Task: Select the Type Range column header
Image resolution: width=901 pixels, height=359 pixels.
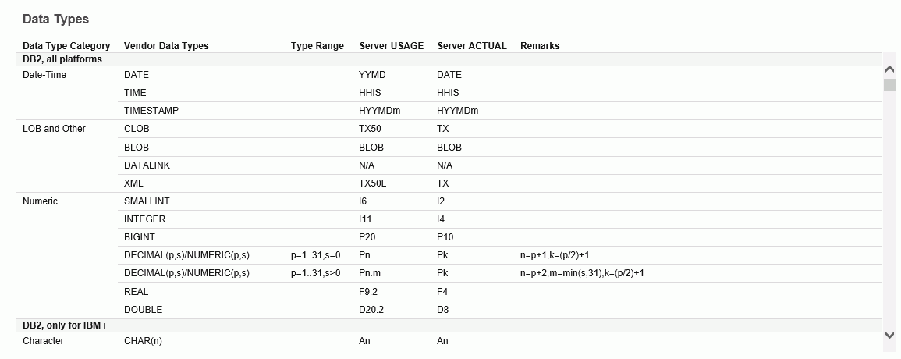Action: pos(317,46)
